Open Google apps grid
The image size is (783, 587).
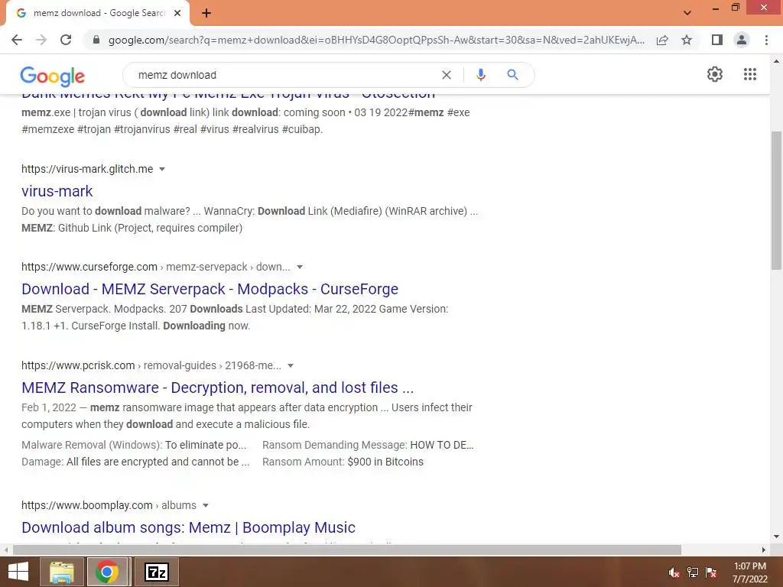click(x=750, y=74)
